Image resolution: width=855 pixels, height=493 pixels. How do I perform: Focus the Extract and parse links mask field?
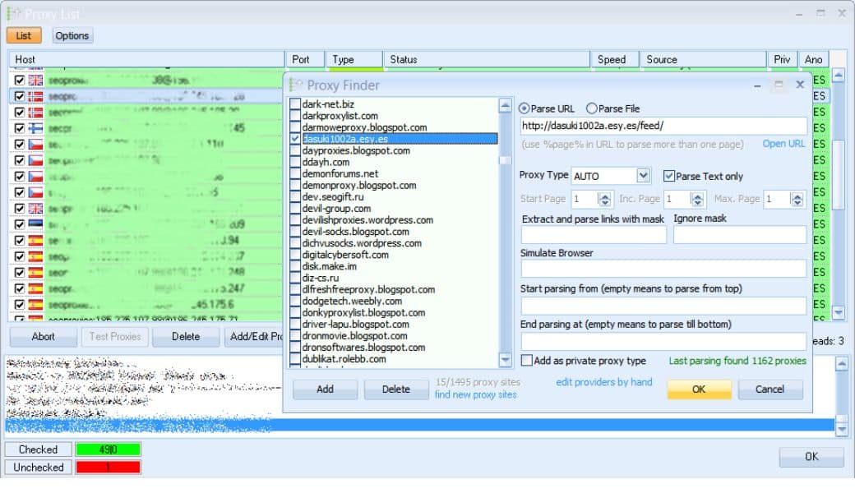[594, 235]
